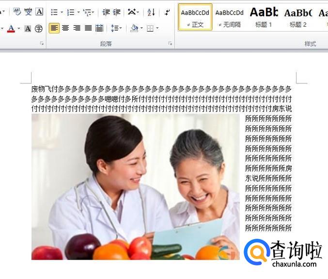
Task: Toggle center text alignment
Action: coord(65,28)
